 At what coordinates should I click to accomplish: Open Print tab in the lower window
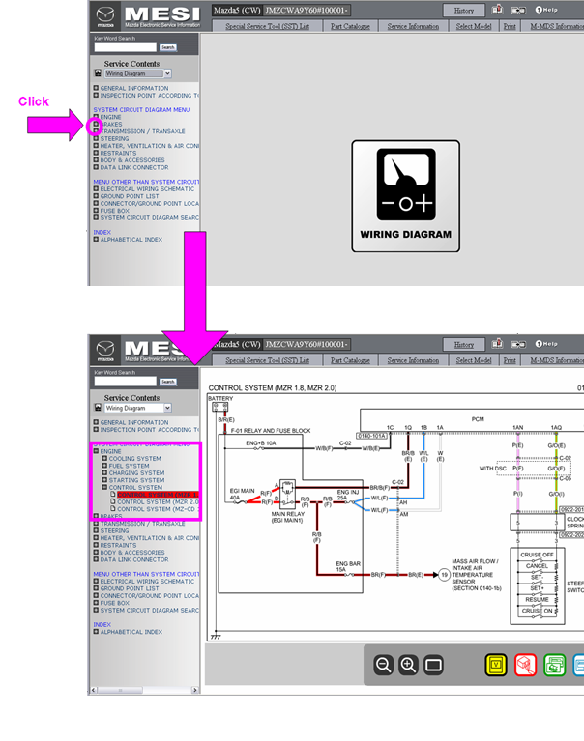(x=510, y=360)
